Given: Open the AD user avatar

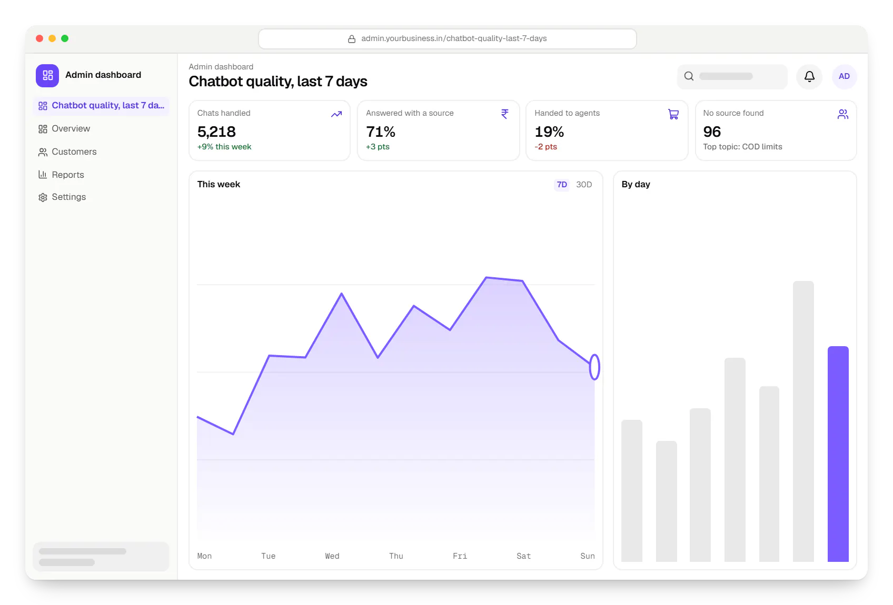Looking at the screenshot, I should (x=844, y=76).
